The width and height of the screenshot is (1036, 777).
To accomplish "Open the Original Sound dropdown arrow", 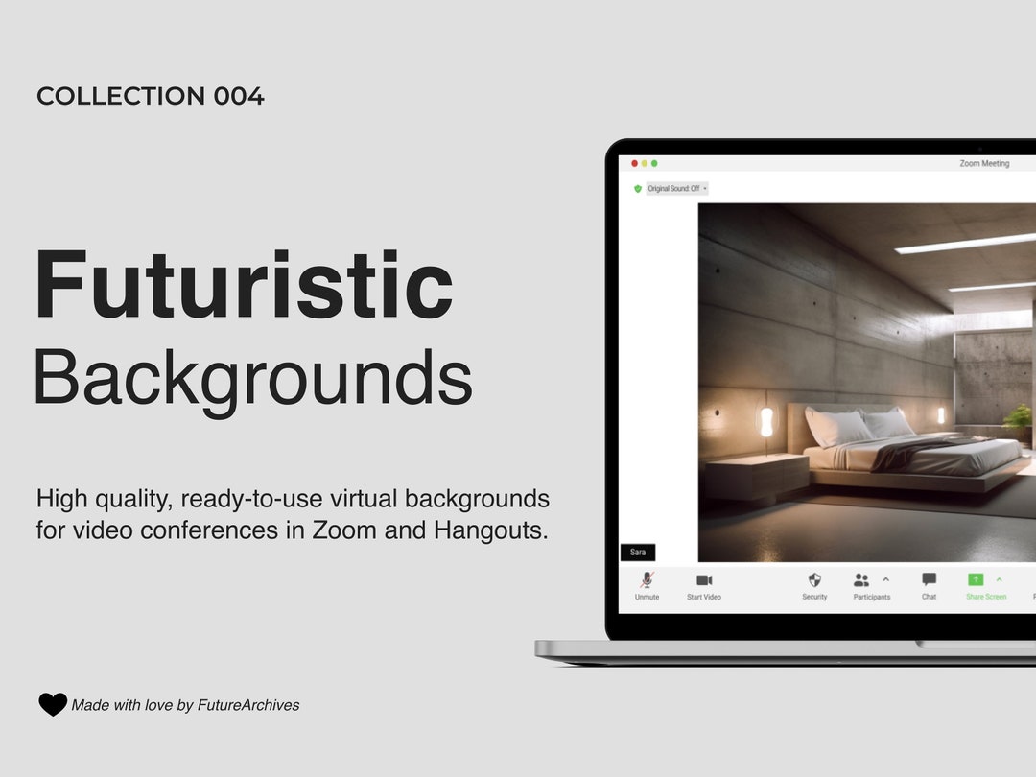I will pos(705,188).
